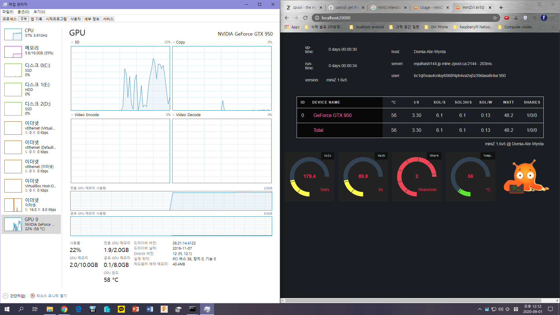Open Command Prompt from the taskbar

(192, 309)
